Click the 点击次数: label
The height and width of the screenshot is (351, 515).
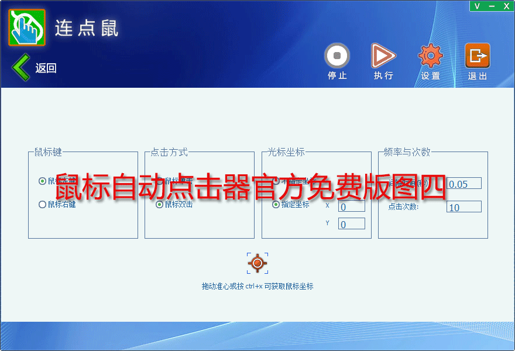[x=403, y=207]
